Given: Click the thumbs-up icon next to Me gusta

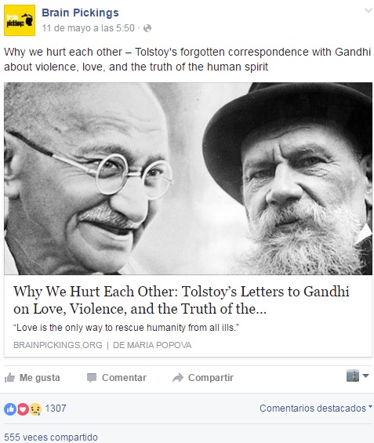Looking at the screenshot, I should tap(9, 377).
